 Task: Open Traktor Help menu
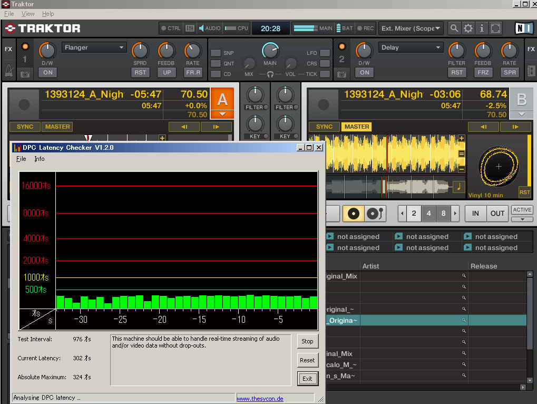click(48, 14)
